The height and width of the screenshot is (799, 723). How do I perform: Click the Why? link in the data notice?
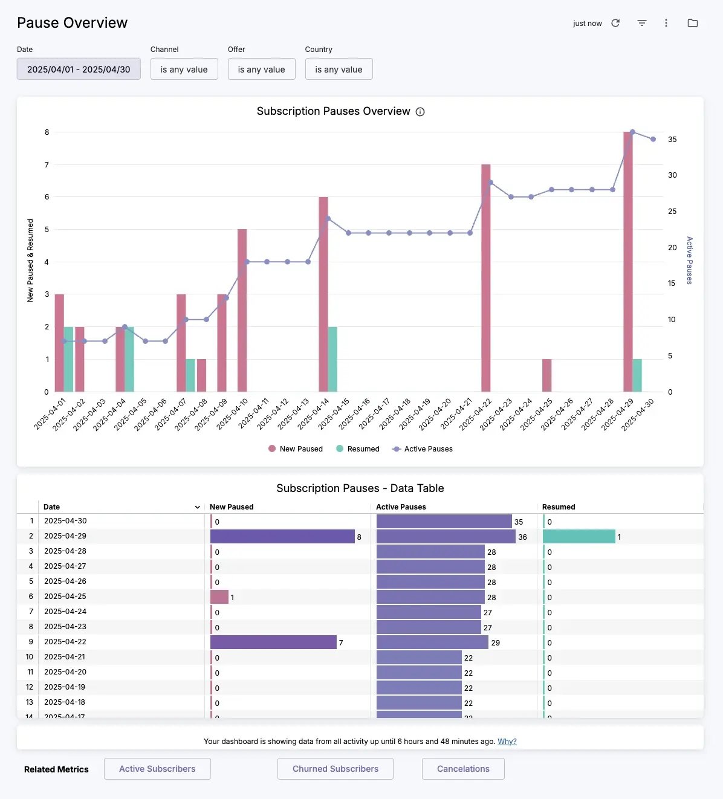point(507,741)
